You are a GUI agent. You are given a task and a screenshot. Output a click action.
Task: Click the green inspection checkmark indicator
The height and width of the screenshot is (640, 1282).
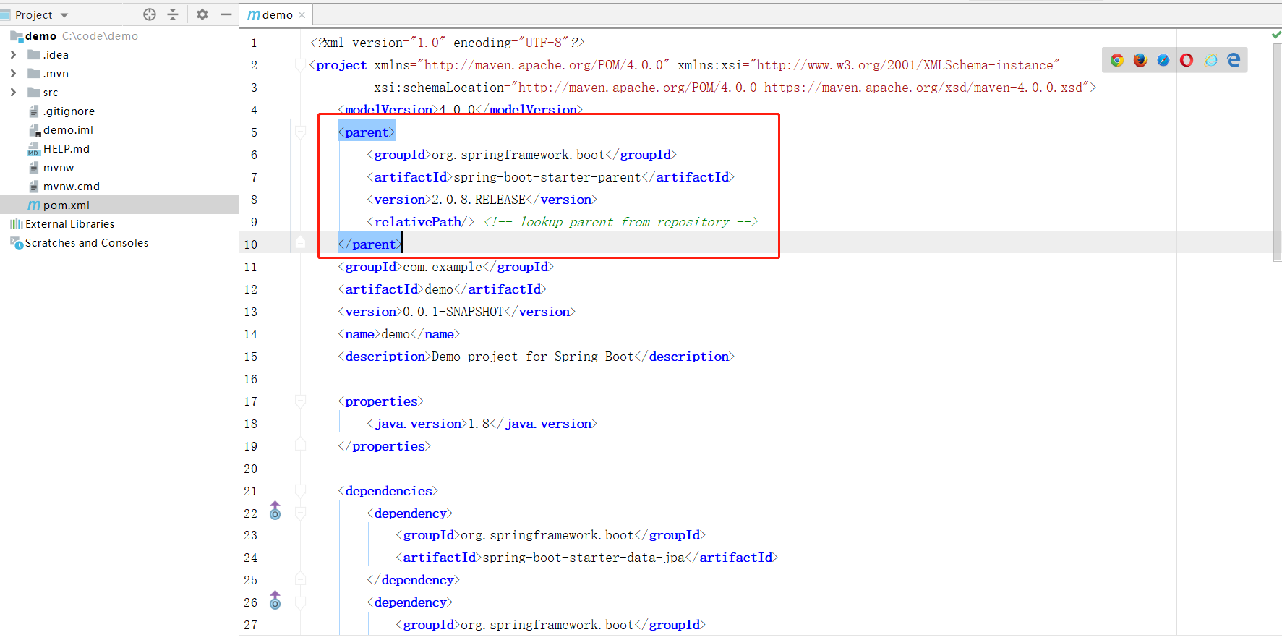pos(1276,34)
